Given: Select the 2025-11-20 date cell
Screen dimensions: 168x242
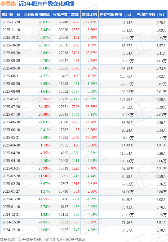Looking at the screenshot, I should (x=11, y=22).
